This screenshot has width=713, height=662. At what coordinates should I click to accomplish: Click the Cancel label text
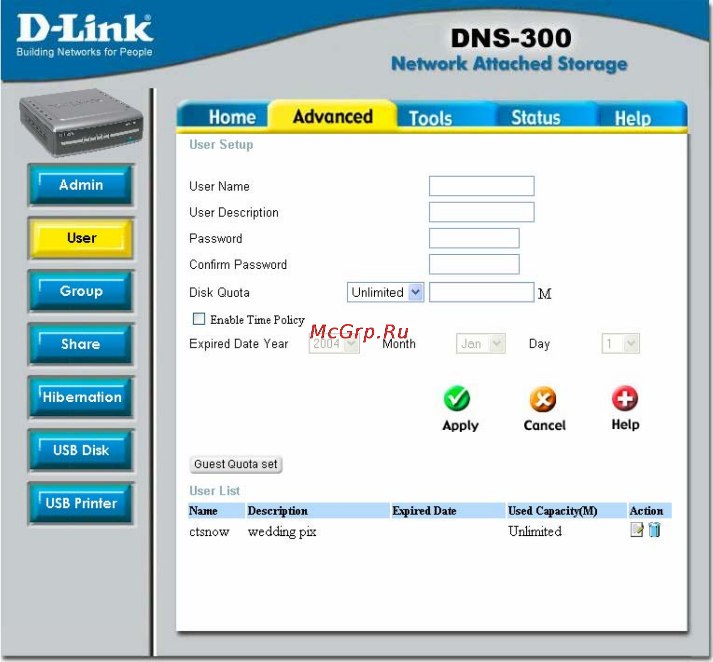pos(544,425)
